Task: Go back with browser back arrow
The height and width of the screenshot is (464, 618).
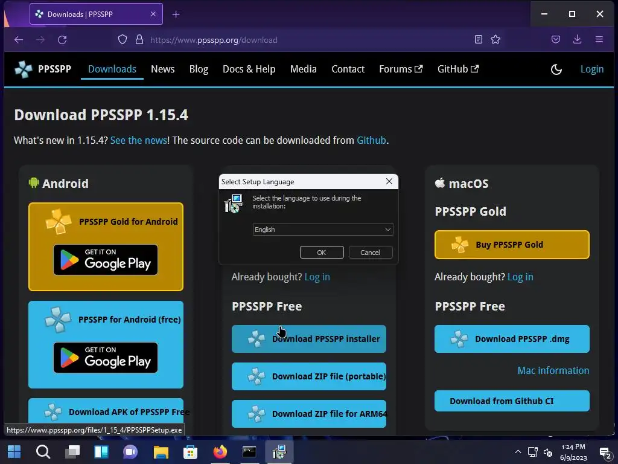Action: point(19,39)
